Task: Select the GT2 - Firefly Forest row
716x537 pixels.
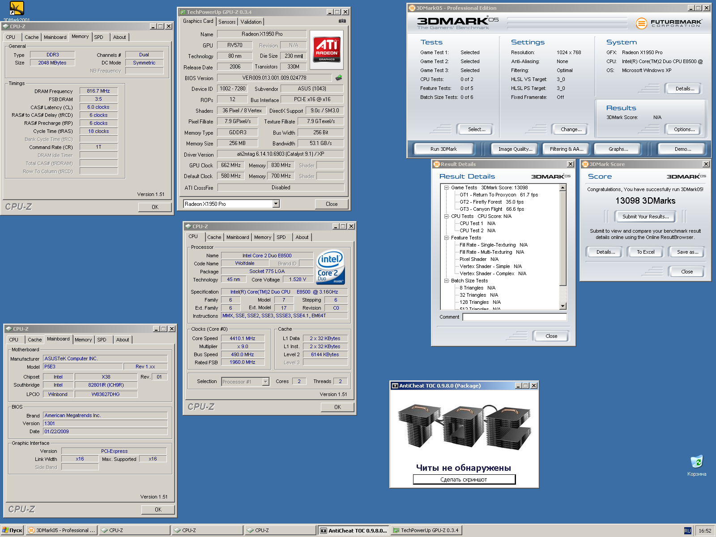Action: [491, 202]
